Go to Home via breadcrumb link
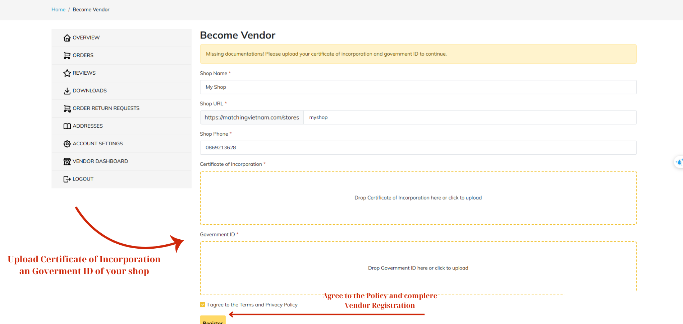Screen dimensions: 683x324 tap(58, 10)
